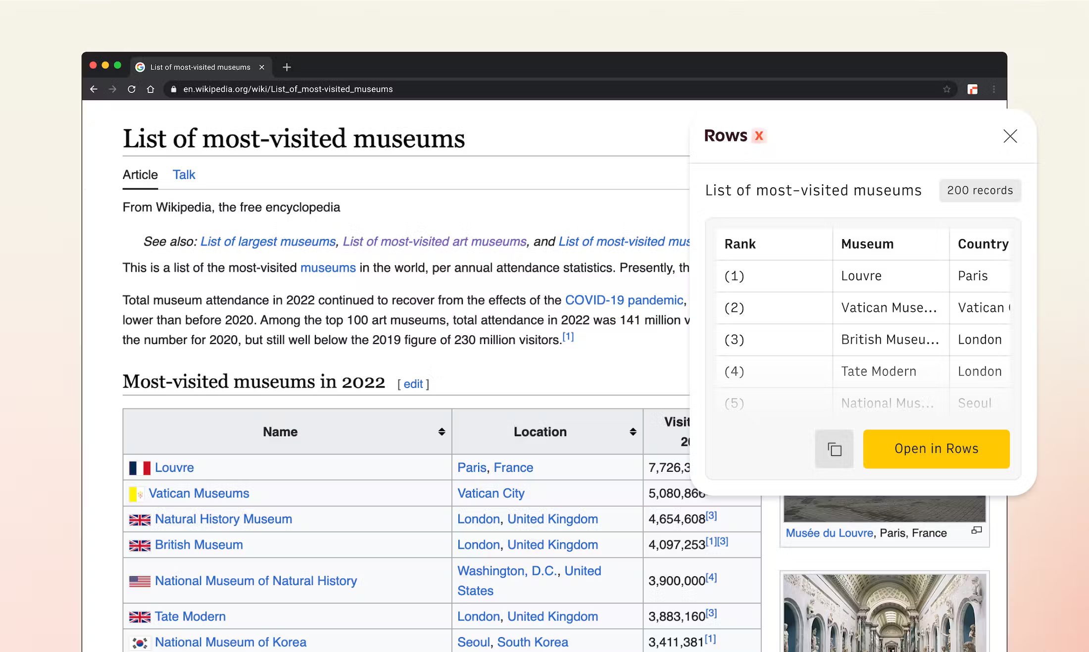Click the Open in Rows button
The width and height of the screenshot is (1089, 652).
click(x=936, y=449)
